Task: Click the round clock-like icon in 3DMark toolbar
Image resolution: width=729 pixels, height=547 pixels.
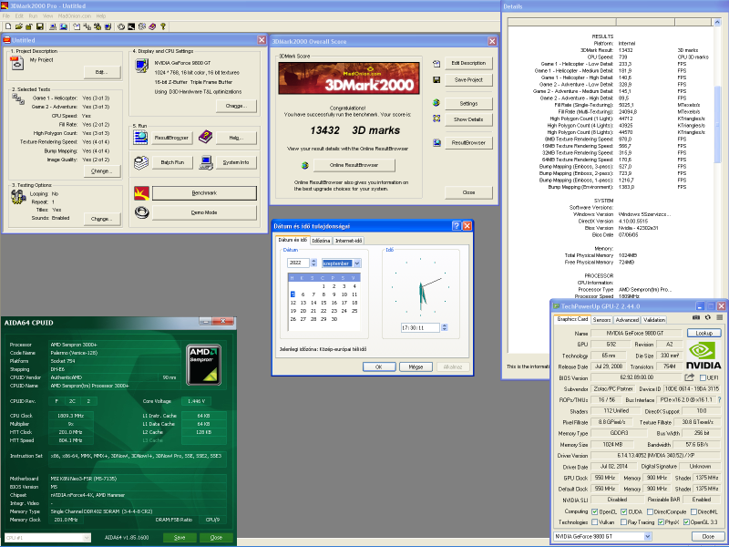Action: pyautogui.click(x=121, y=26)
